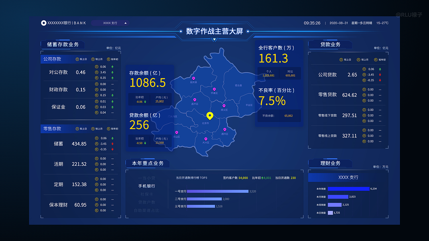Click the 房山区 map pin

177,133
